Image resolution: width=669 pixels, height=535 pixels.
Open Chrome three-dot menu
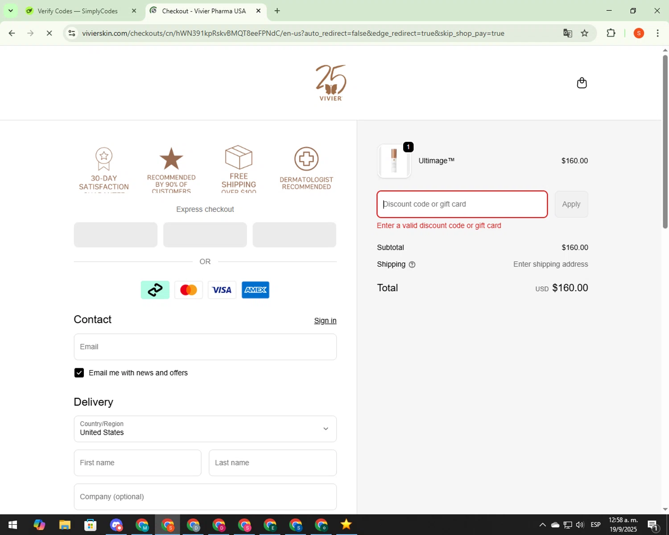point(657,33)
